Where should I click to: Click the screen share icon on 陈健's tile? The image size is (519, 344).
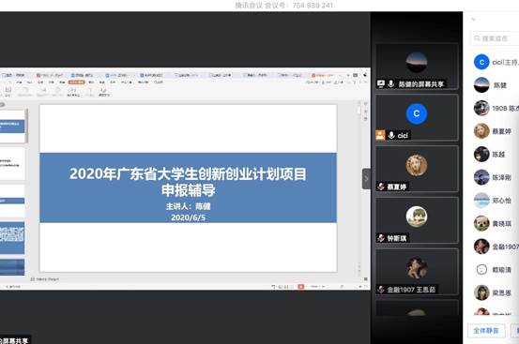click(381, 84)
